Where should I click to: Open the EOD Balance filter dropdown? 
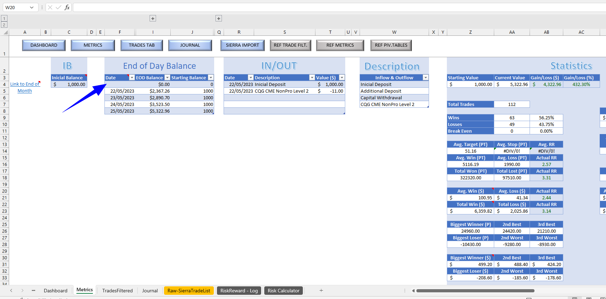coord(167,78)
